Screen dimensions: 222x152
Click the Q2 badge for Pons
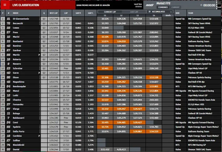[44, 32]
